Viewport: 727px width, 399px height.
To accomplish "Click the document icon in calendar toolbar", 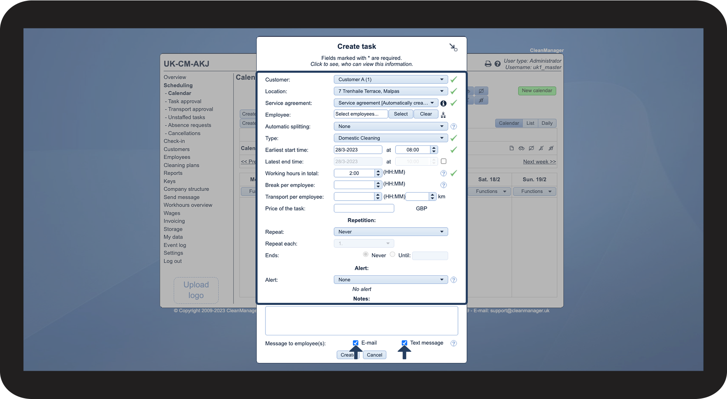I will coord(511,148).
